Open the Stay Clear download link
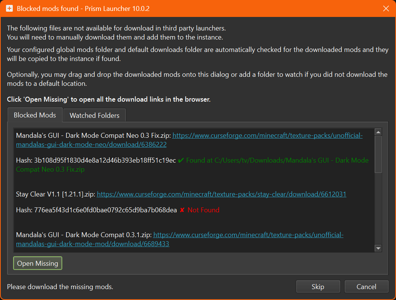Viewport: 396px width, 300px height. pos(221,194)
